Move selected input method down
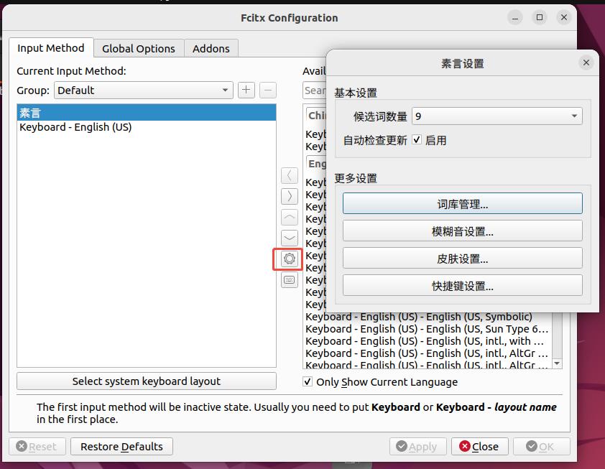Image resolution: width=605 pixels, height=469 pixels. click(290, 238)
